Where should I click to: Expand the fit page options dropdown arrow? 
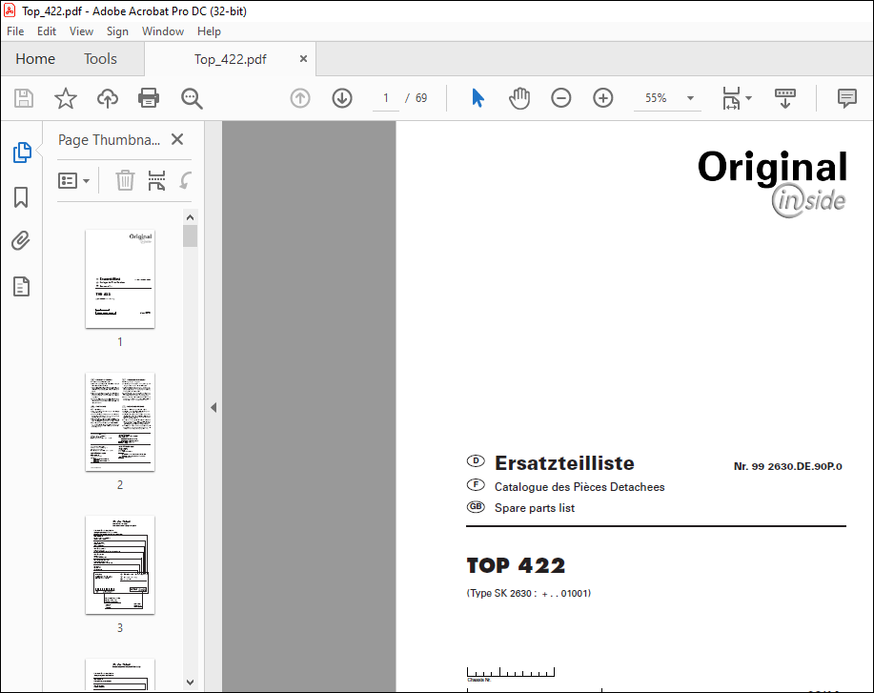point(748,98)
